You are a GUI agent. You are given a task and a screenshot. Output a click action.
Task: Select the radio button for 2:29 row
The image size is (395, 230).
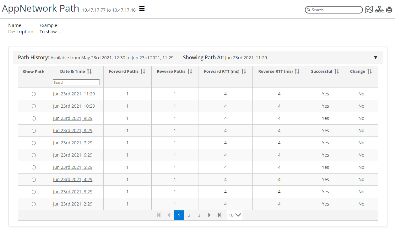point(34,204)
